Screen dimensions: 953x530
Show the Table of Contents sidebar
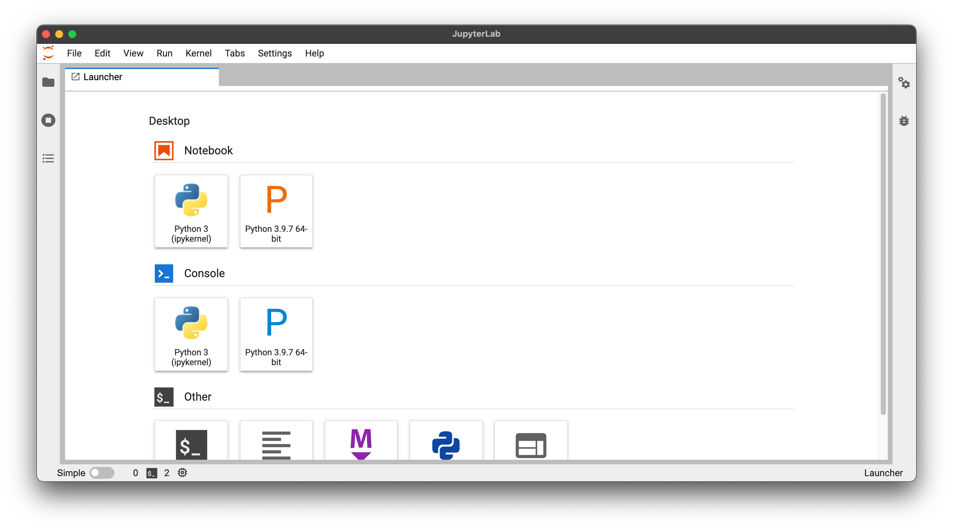point(48,159)
